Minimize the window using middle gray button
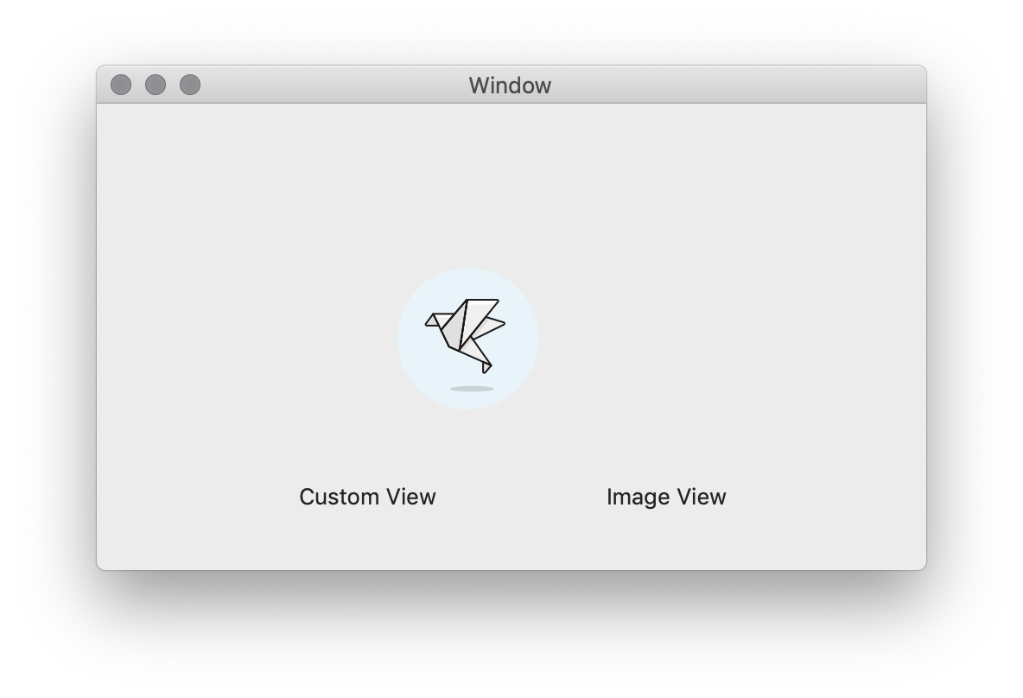The image size is (1023, 698). (x=156, y=85)
